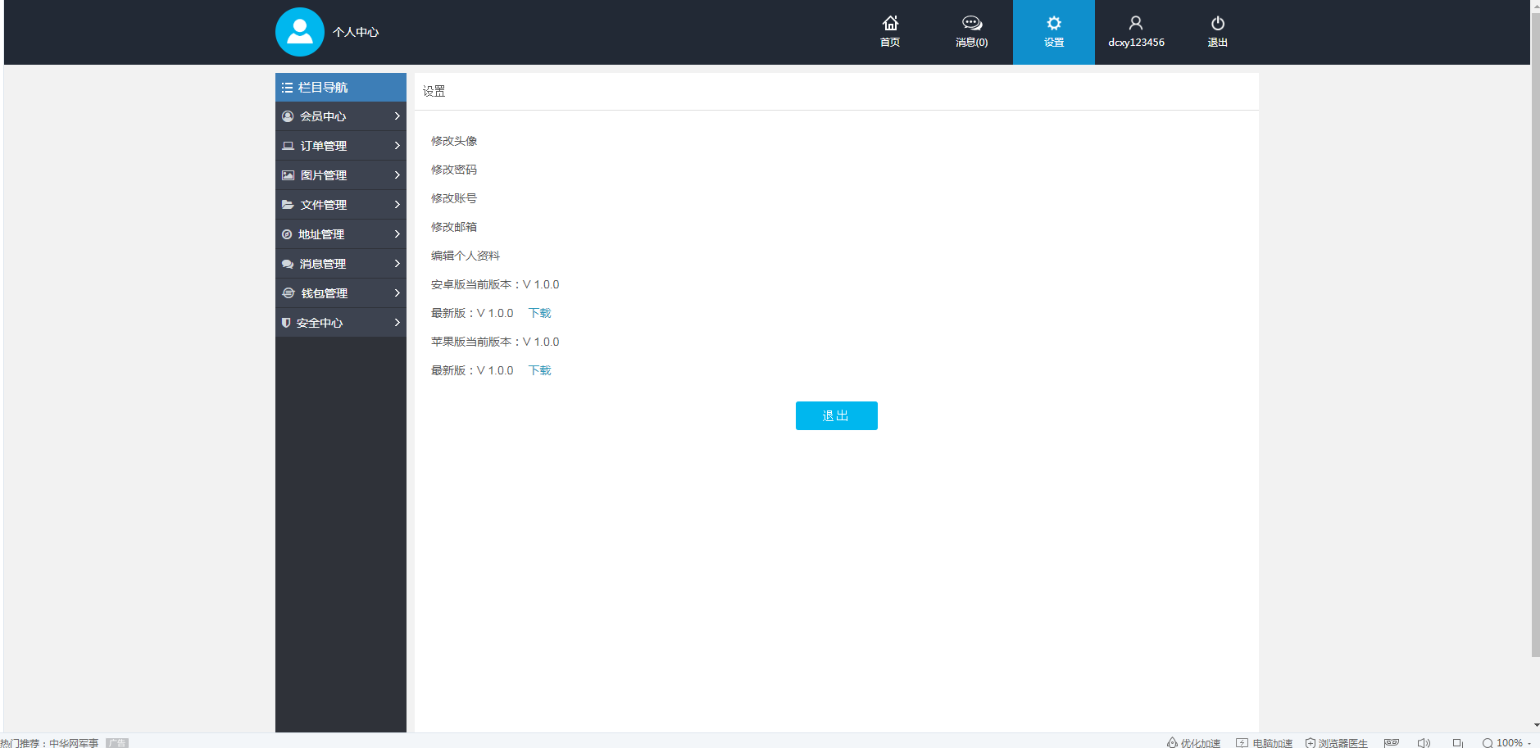The image size is (1540, 748).
Task: Click the list icon beside 栏目导航
Action: tap(288, 88)
